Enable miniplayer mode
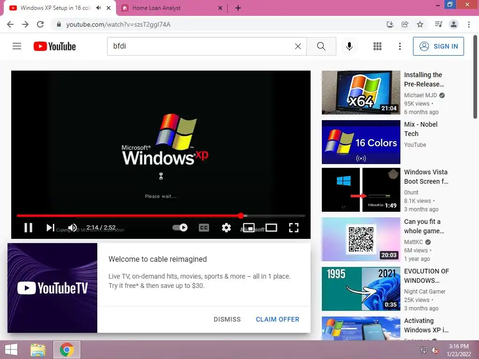The width and height of the screenshot is (479, 359). (x=249, y=228)
